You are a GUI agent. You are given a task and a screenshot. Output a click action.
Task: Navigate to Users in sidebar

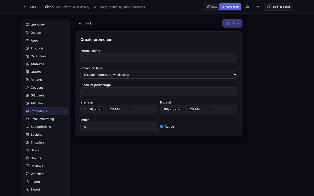[45, 150]
